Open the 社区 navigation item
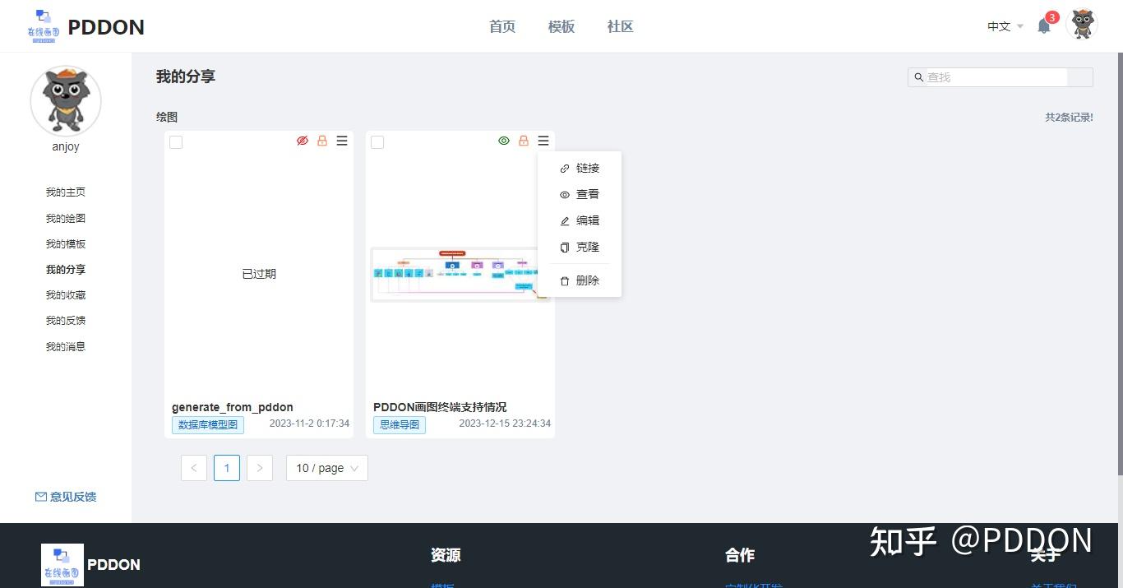The height and width of the screenshot is (588, 1123). (x=620, y=26)
